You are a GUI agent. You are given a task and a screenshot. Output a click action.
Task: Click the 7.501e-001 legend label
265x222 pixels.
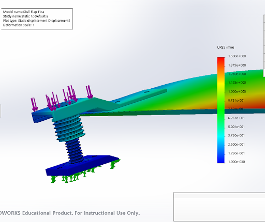coord(237,109)
